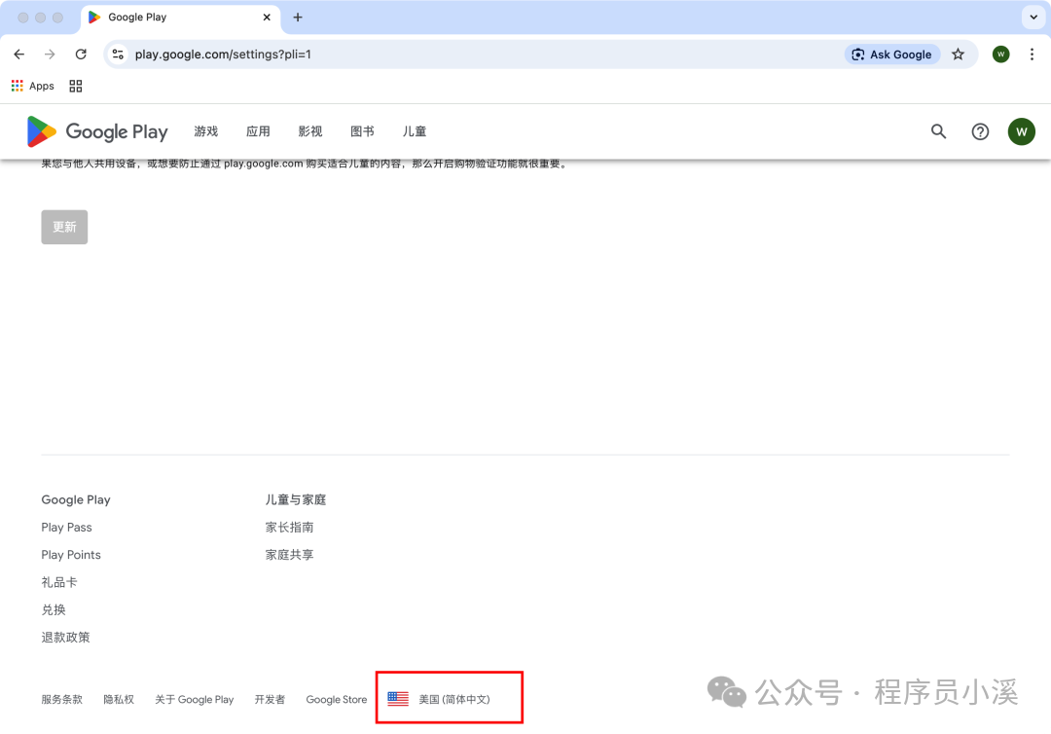Bookmark this page with the star icon

958,55
